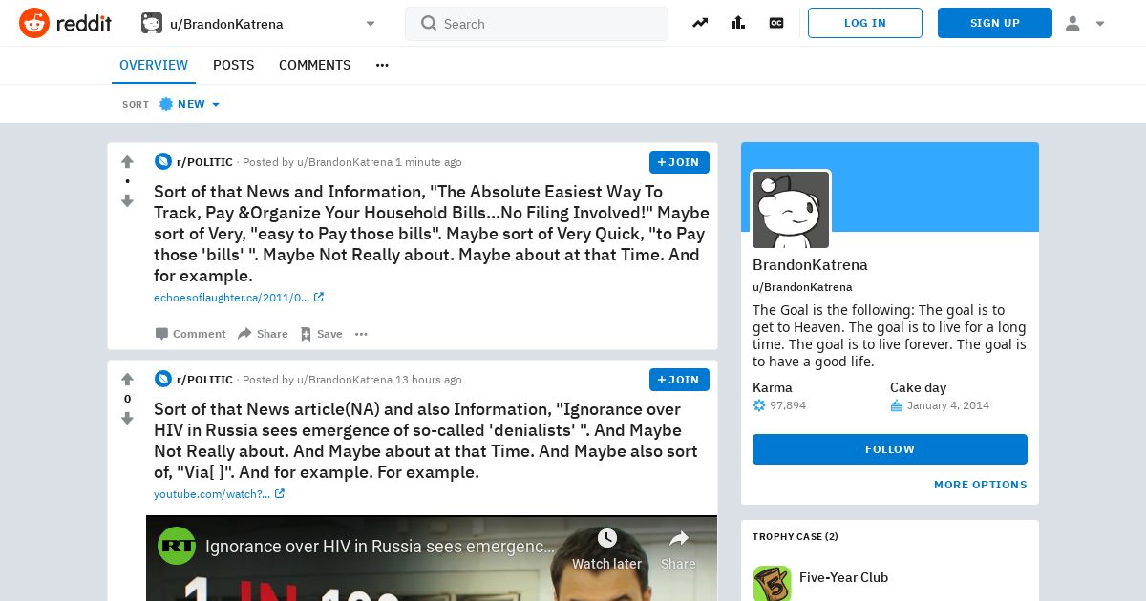1146x601 pixels.
Task: Open the echoesoflaughter.ca link
Action: [x=239, y=298]
